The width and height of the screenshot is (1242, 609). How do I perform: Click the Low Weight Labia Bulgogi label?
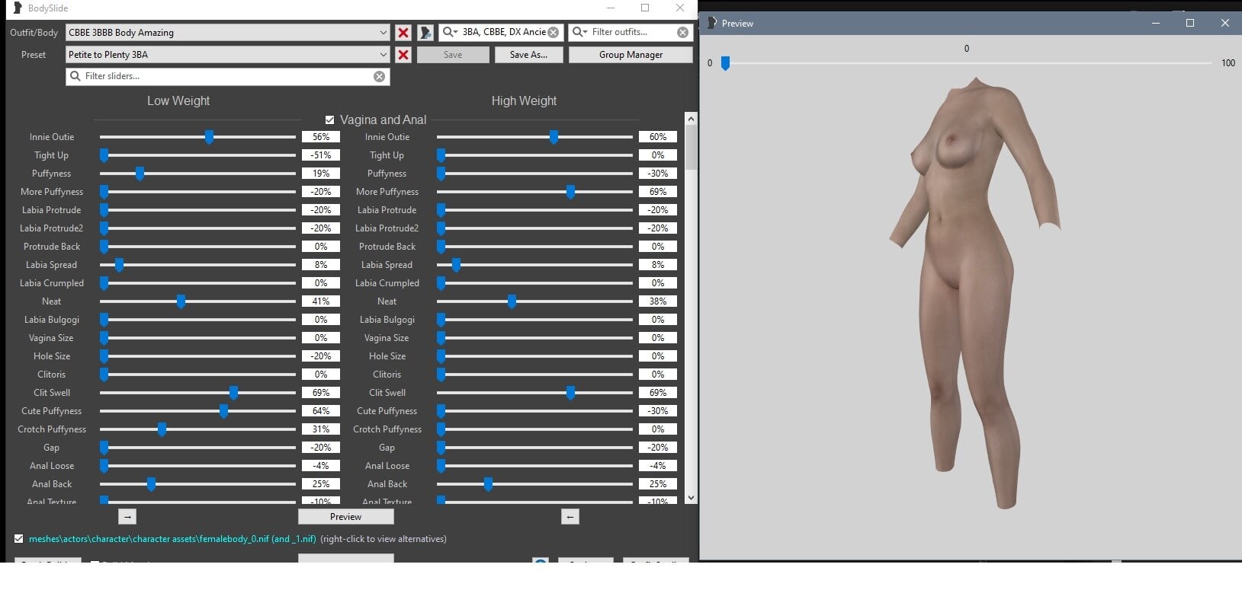click(52, 320)
